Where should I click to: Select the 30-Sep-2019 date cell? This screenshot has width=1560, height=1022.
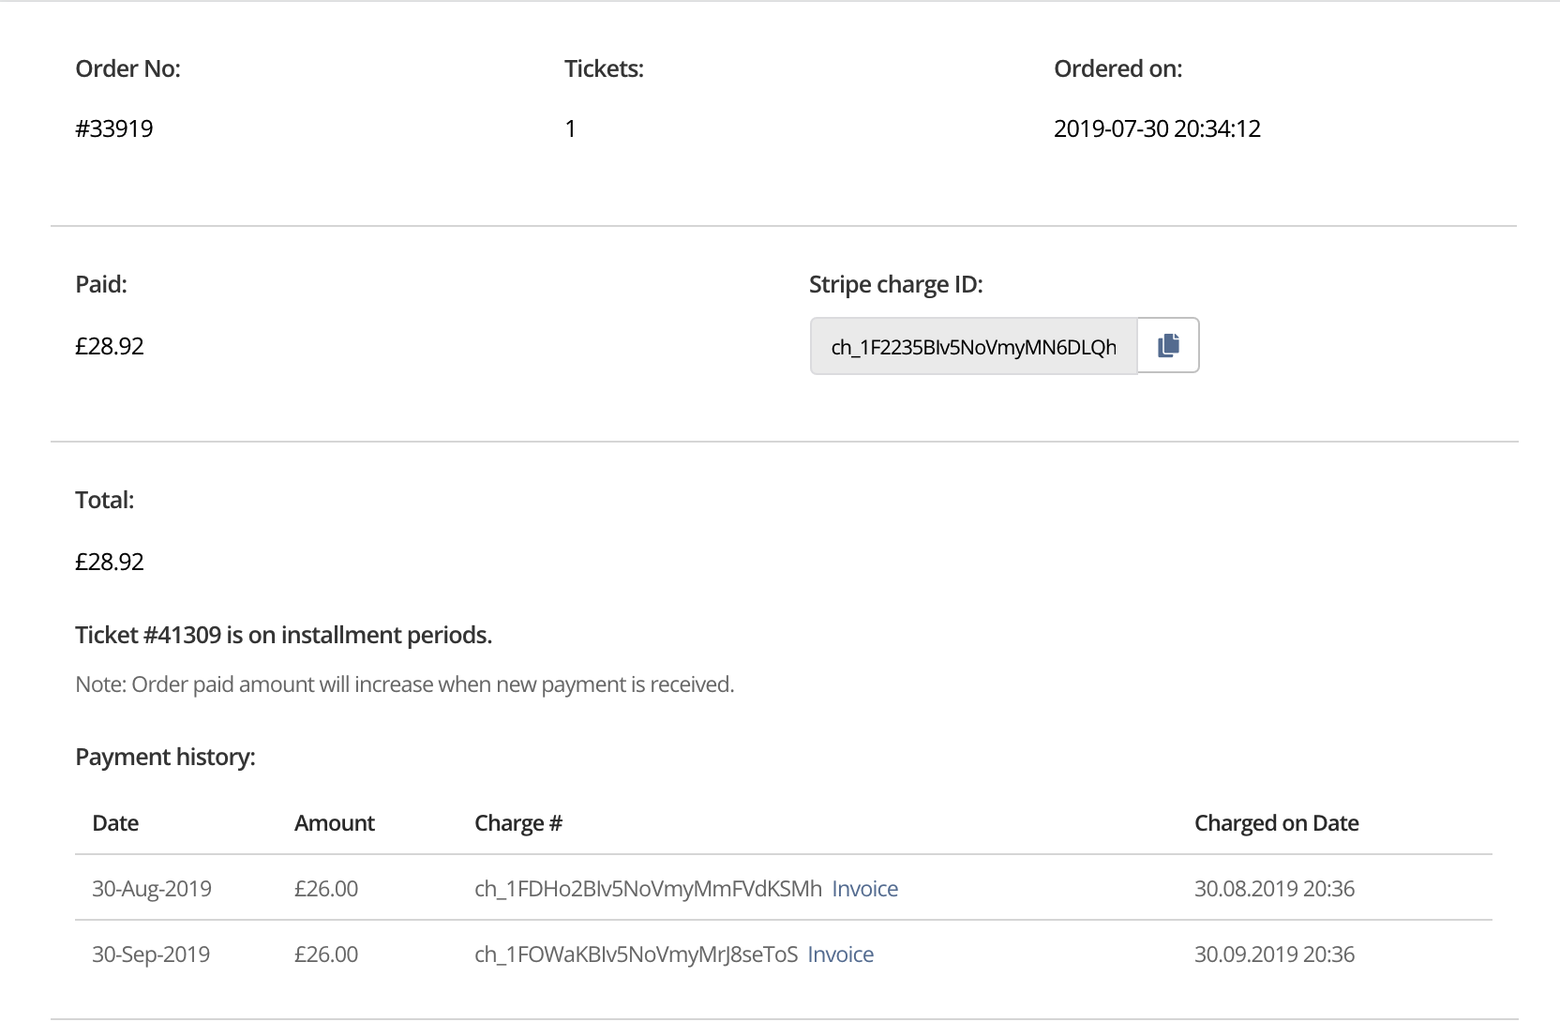[151, 954]
